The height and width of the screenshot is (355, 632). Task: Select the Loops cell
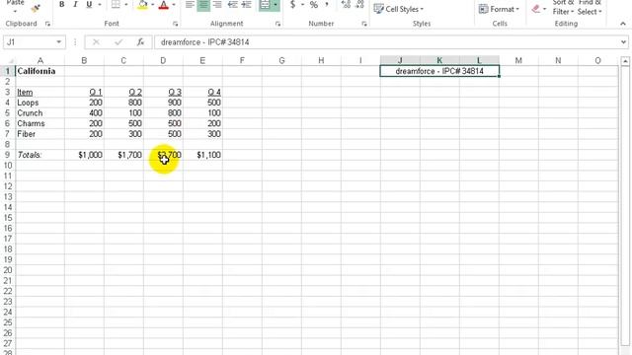(39, 103)
